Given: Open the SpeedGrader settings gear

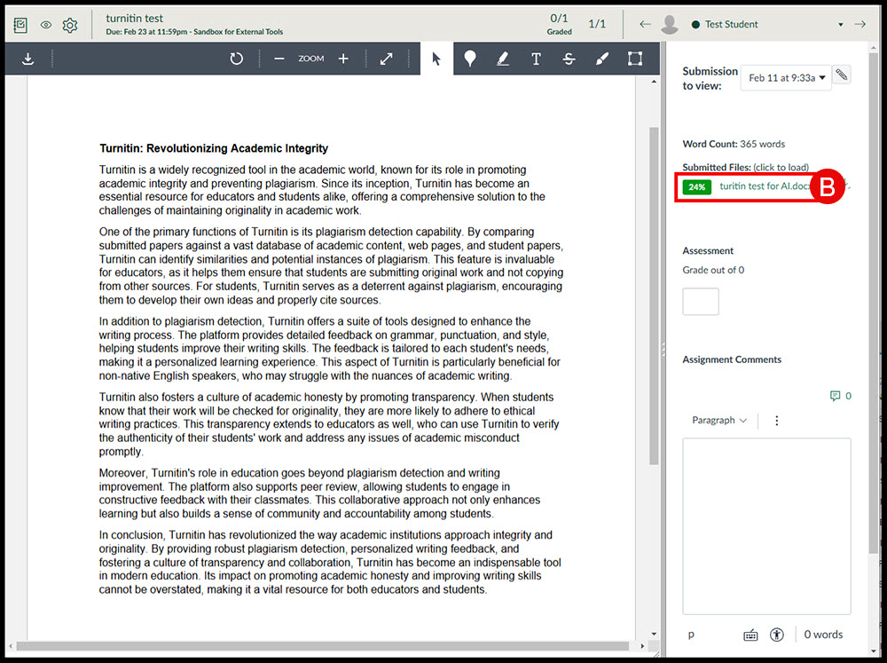Looking at the screenshot, I should coord(70,25).
